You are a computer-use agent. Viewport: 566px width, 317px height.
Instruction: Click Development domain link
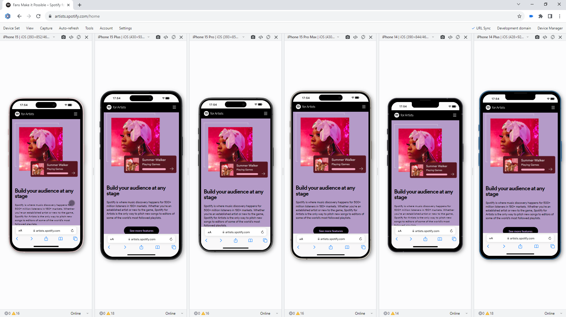514,28
